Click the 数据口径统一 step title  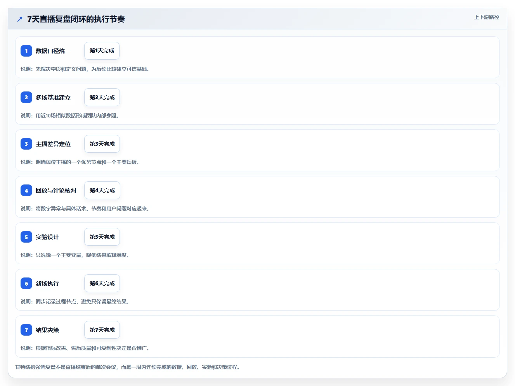[53, 51]
